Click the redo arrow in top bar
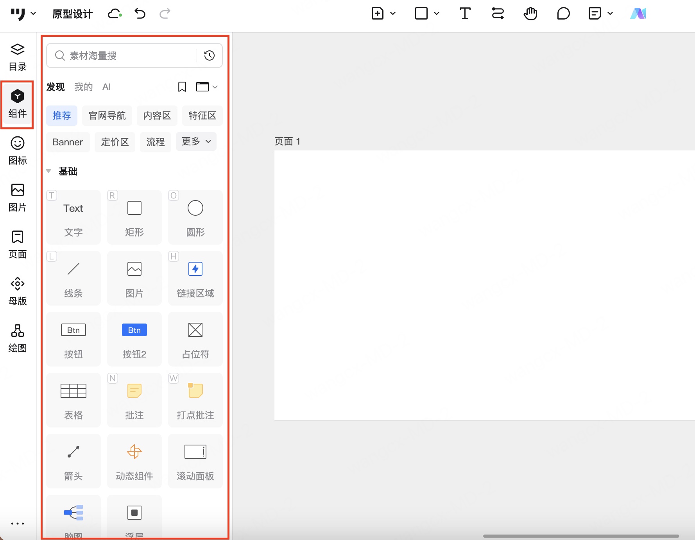 click(165, 14)
